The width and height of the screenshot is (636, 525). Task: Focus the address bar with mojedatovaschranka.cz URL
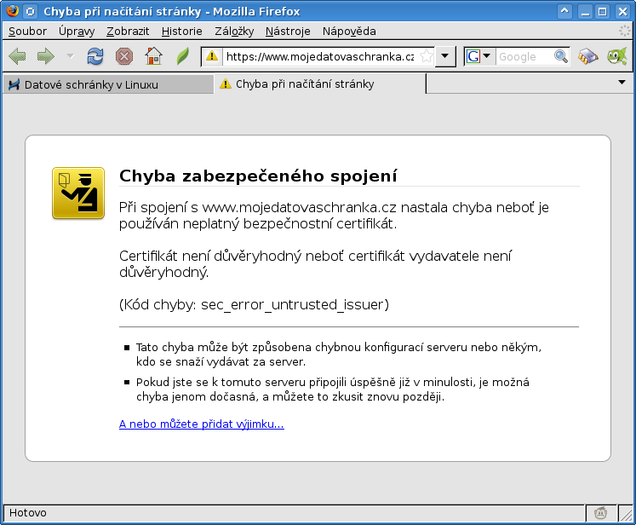[320, 56]
